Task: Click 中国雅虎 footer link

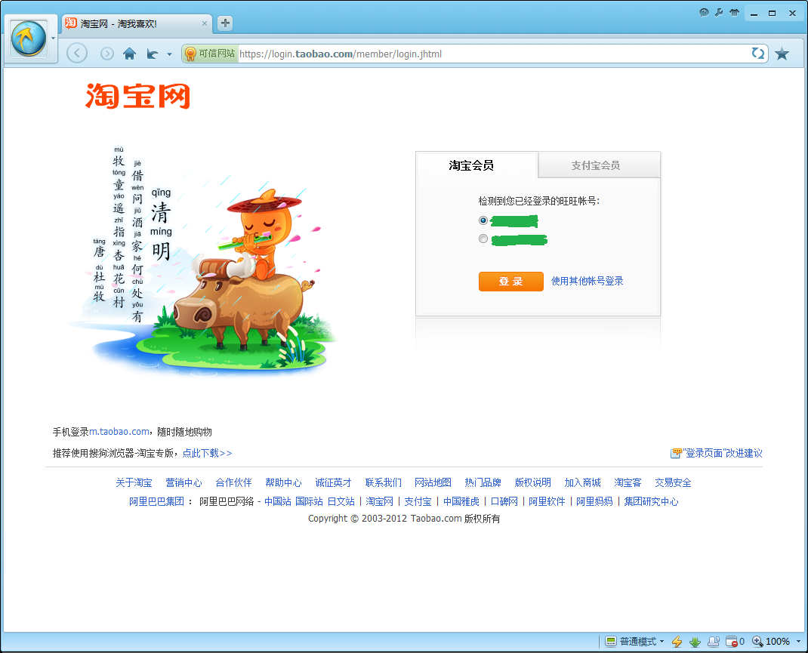Action: pyautogui.click(x=461, y=501)
